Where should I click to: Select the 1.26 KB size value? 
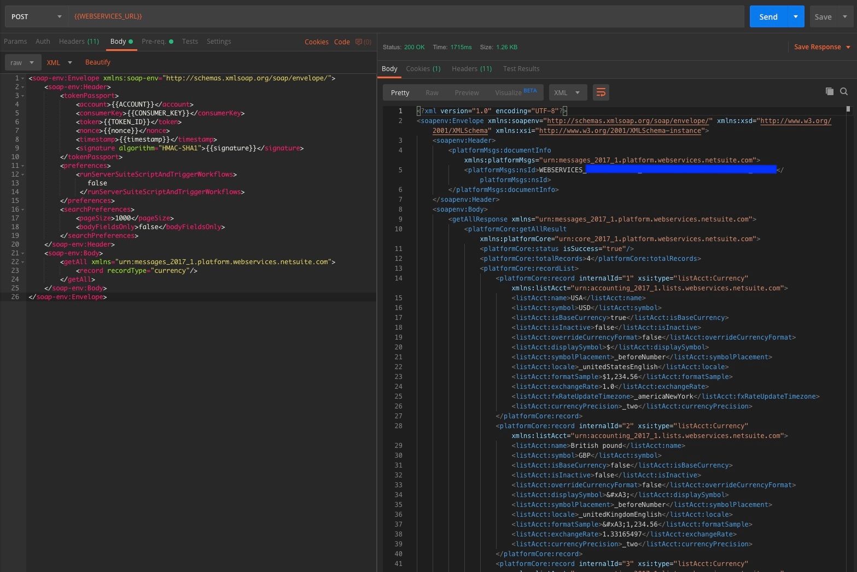[x=506, y=47]
